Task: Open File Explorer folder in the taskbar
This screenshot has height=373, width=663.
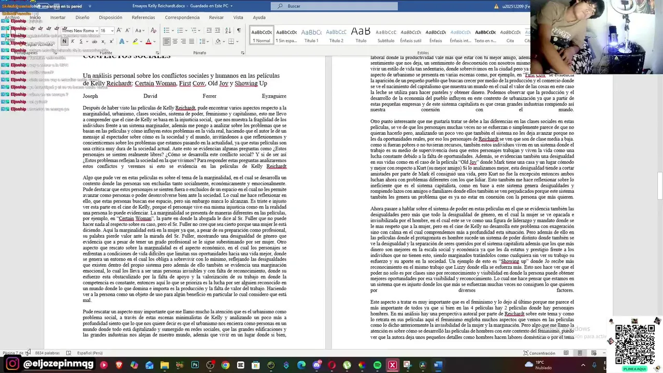Action: (164, 365)
